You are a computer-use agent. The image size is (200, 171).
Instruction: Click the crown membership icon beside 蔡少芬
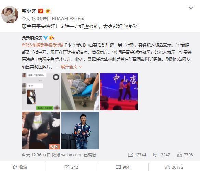48,11
